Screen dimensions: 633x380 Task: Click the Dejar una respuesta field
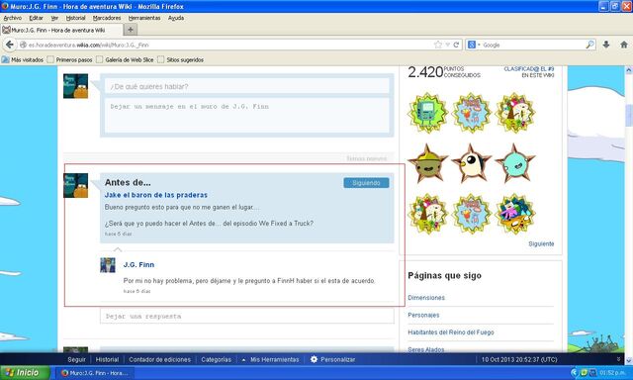coord(246,317)
